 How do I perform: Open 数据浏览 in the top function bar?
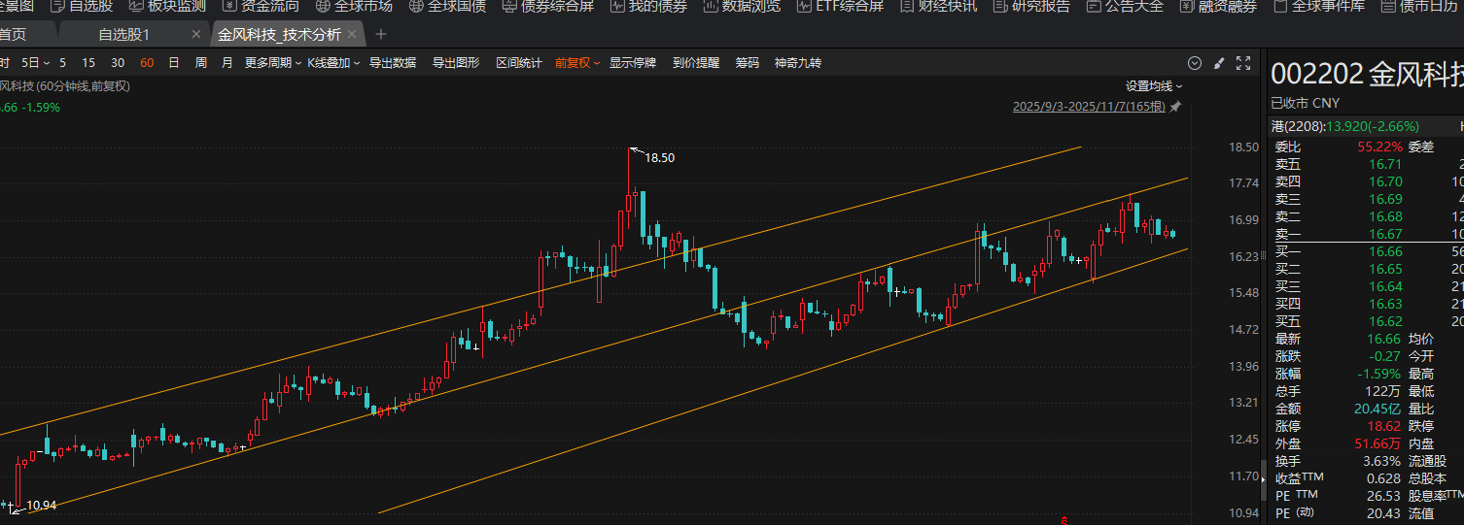(743, 6)
